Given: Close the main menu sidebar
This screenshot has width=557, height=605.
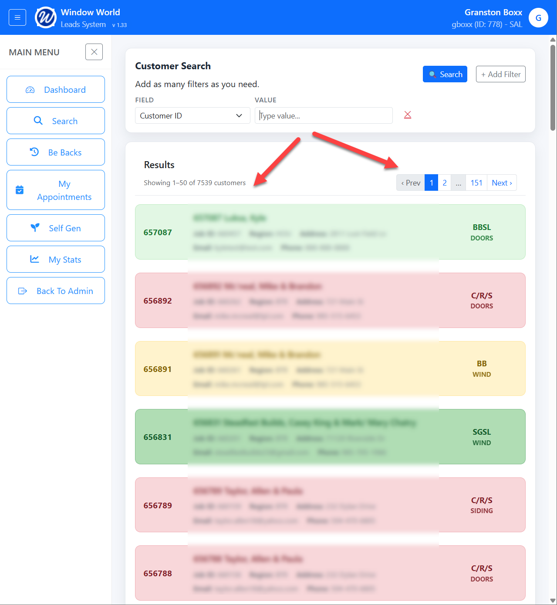Looking at the screenshot, I should point(94,52).
